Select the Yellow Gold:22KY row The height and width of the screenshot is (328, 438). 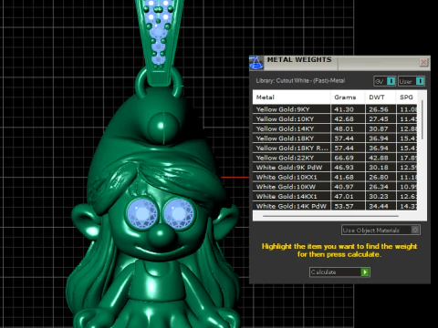click(335, 158)
